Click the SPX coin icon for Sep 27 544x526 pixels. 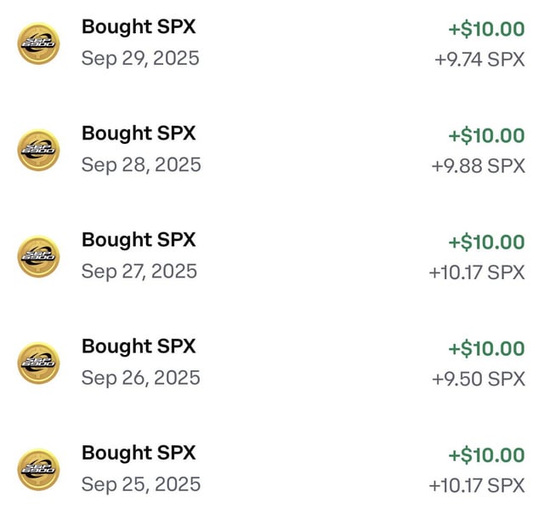[x=38, y=256]
